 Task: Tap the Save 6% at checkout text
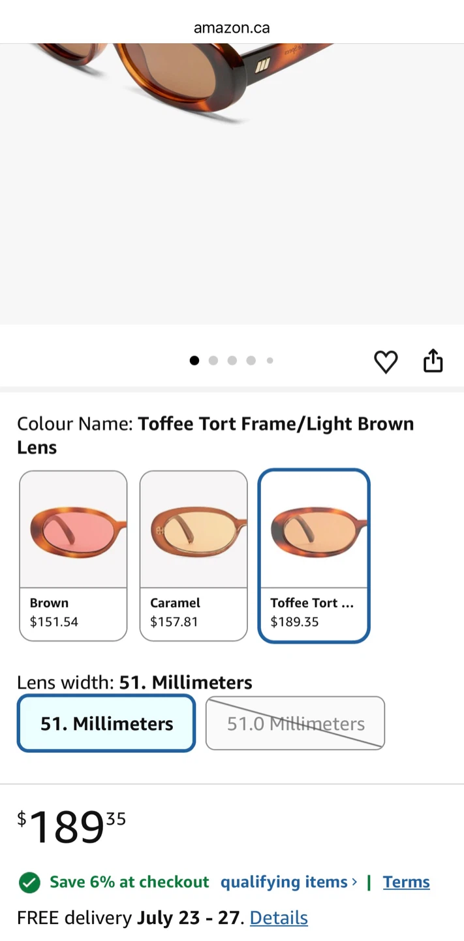click(129, 882)
